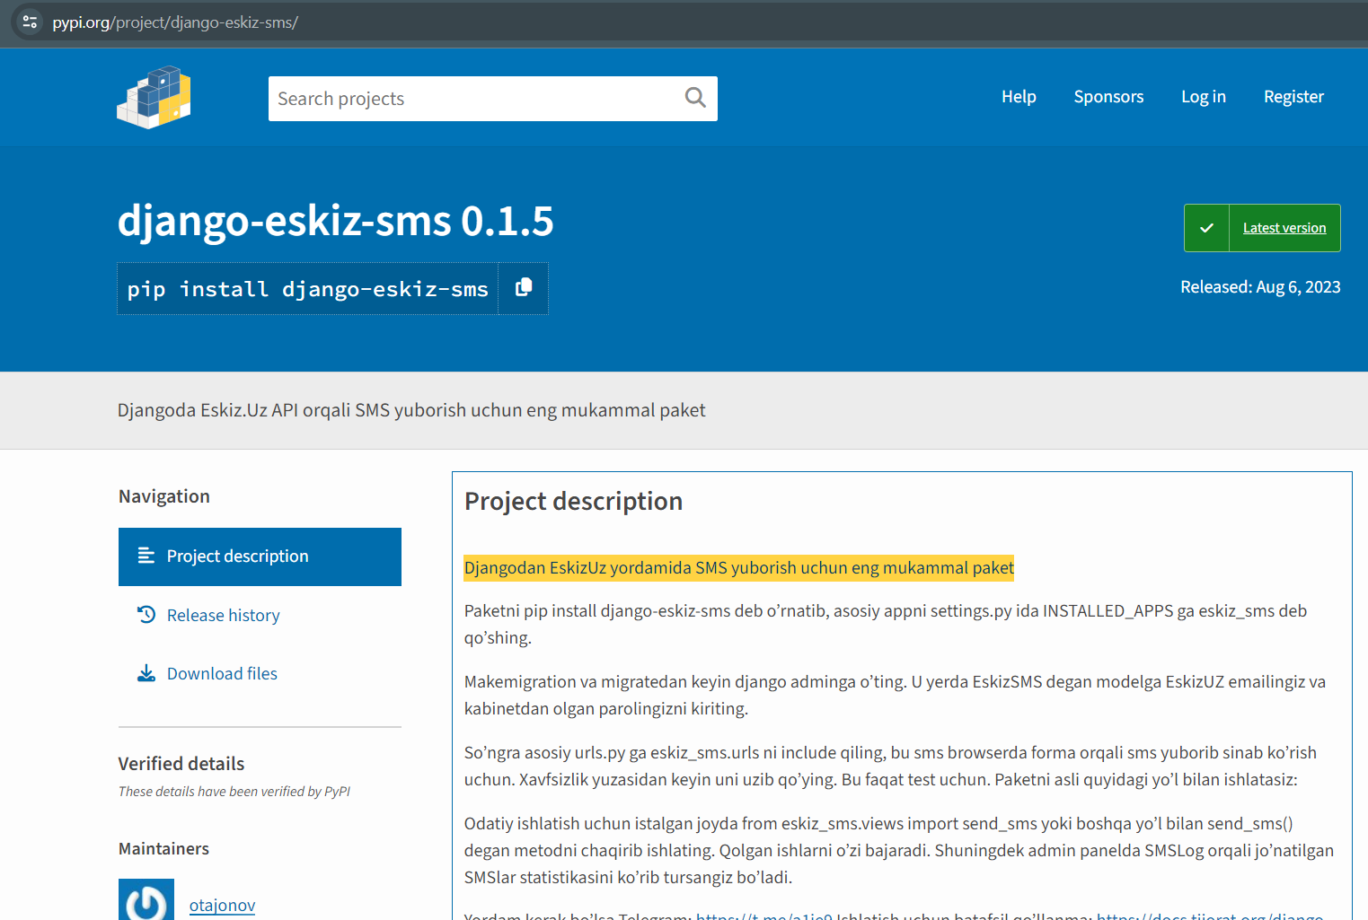Click the django-eskiz-sms 0.1.5 heading
Image resolution: width=1368 pixels, height=920 pixels.
coord(335,221)
